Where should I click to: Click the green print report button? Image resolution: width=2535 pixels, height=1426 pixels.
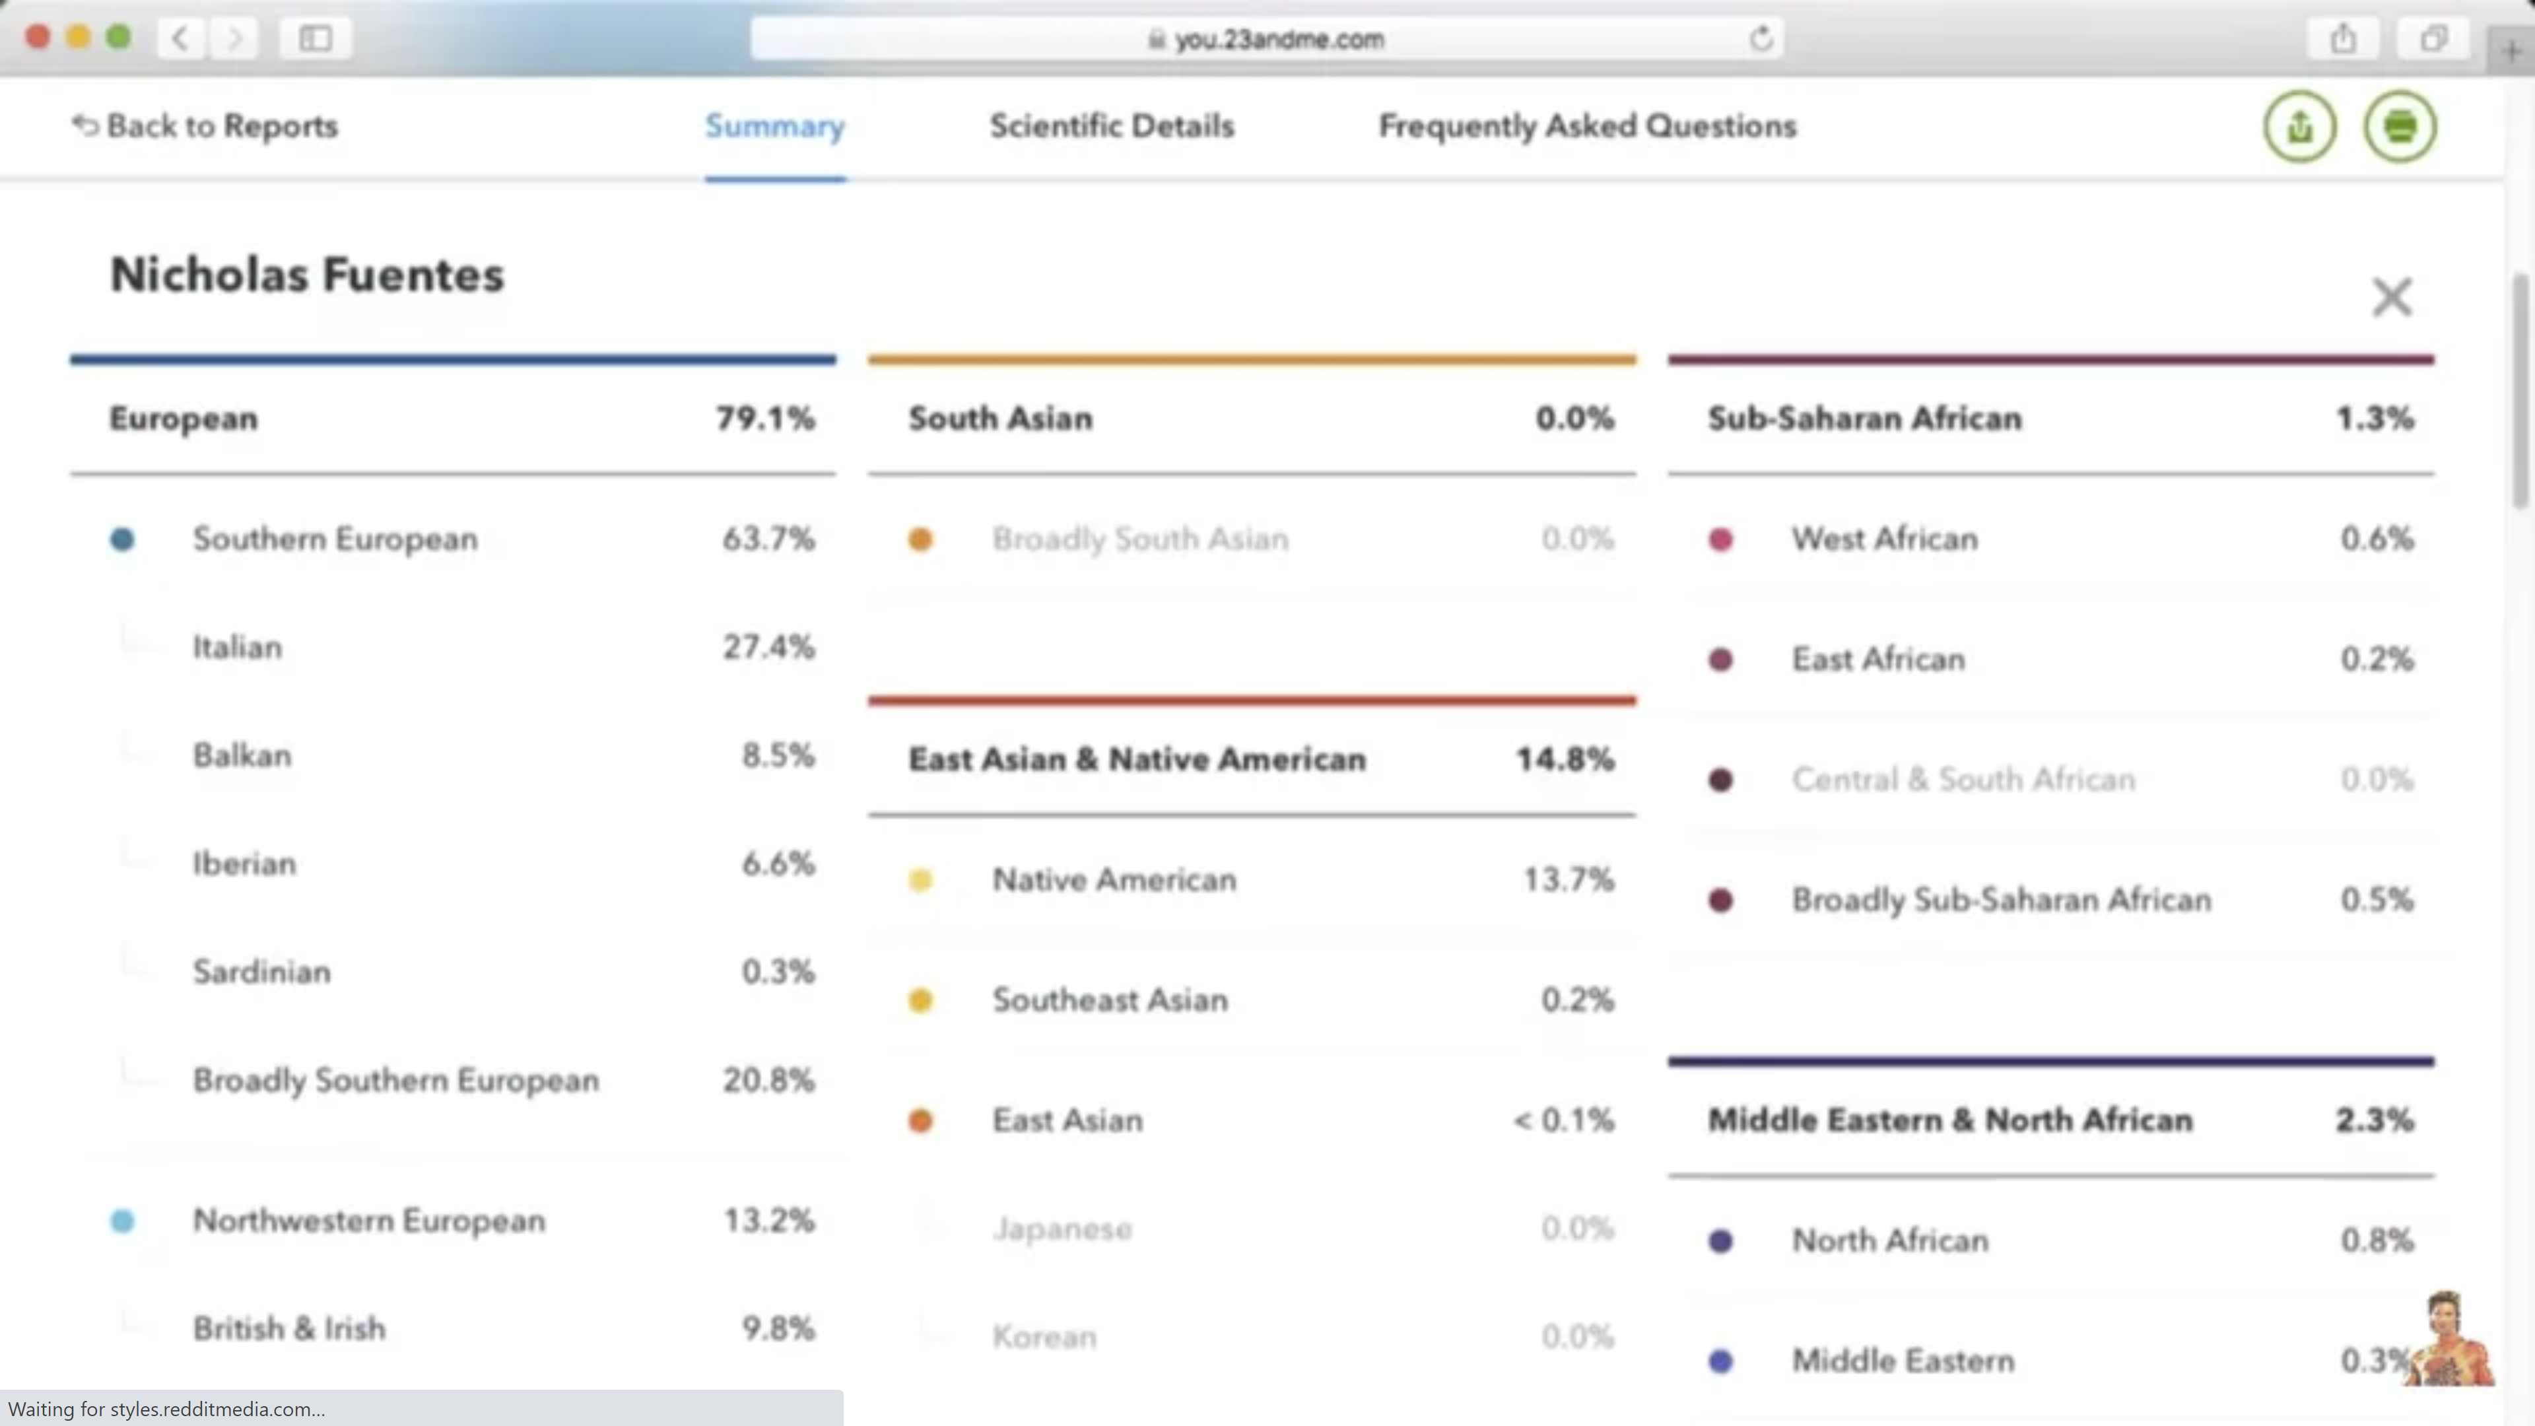2400,126
